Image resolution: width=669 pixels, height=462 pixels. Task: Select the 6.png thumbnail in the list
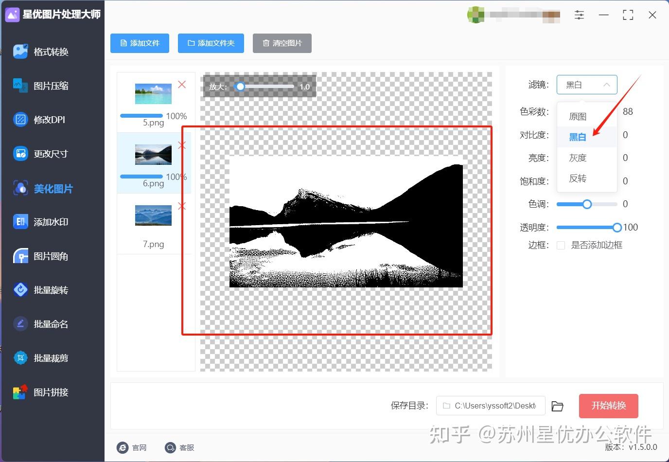pos(153,155)
